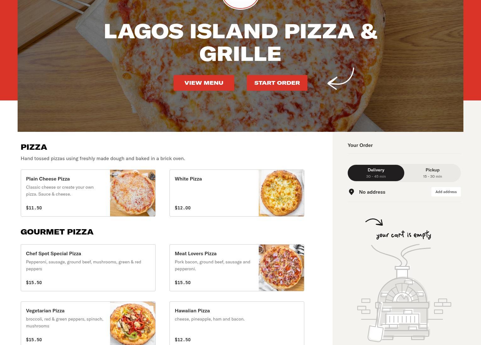Select the Hawaiian Pizza menu card
This screenshot has width=481, height=345.
tap(237, 323)
